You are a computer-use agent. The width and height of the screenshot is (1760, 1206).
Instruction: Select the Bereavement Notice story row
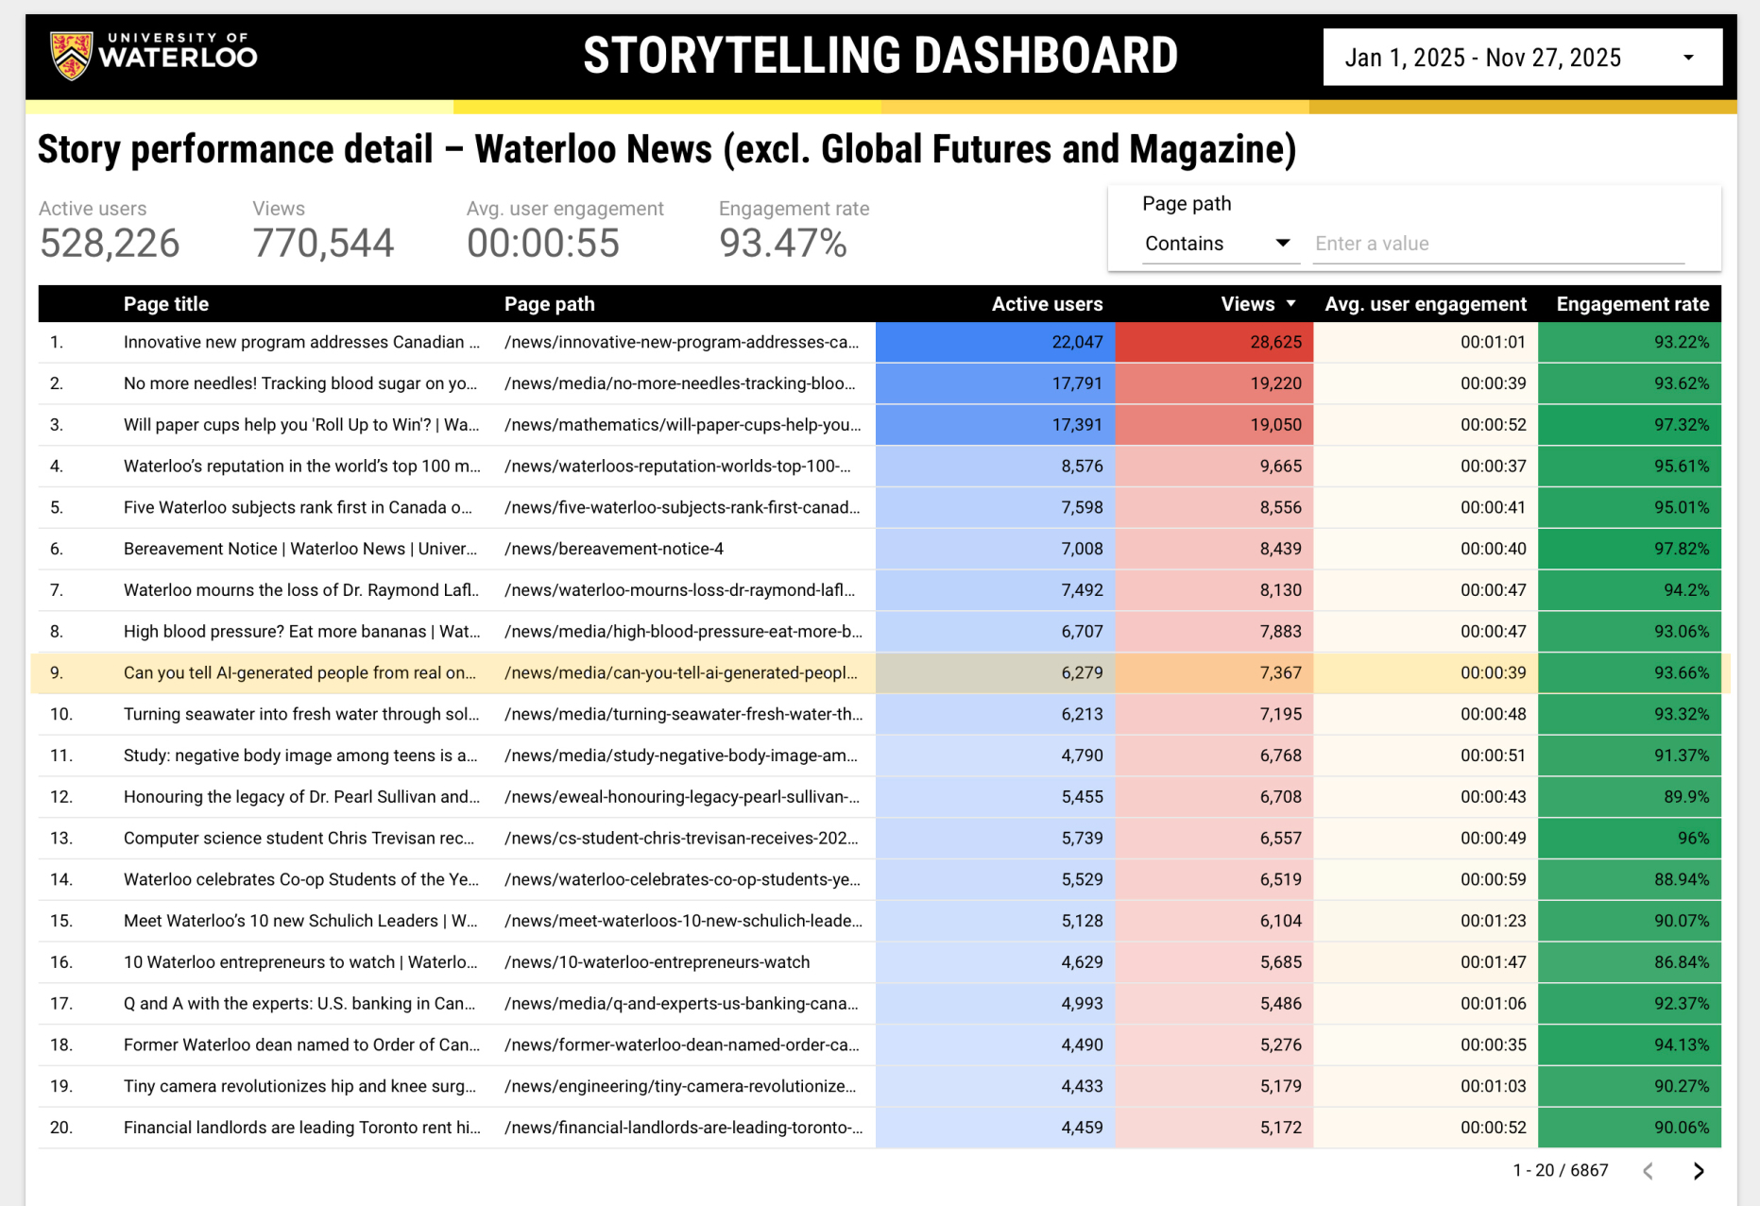pos(300,549)
